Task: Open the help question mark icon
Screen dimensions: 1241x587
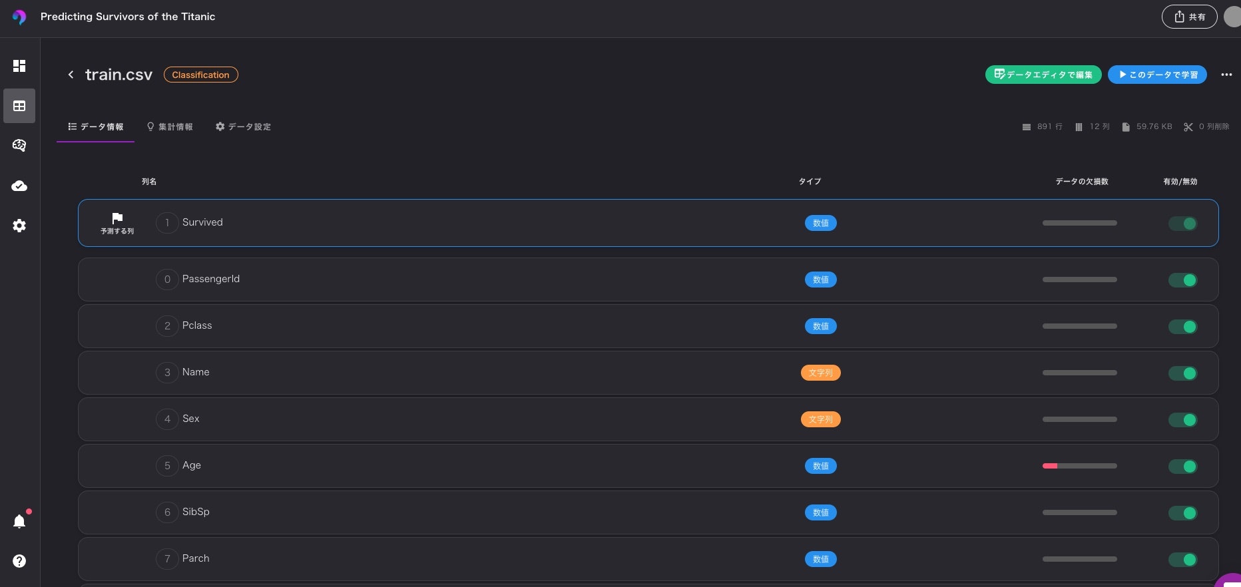Action: [x=19, y=561]
